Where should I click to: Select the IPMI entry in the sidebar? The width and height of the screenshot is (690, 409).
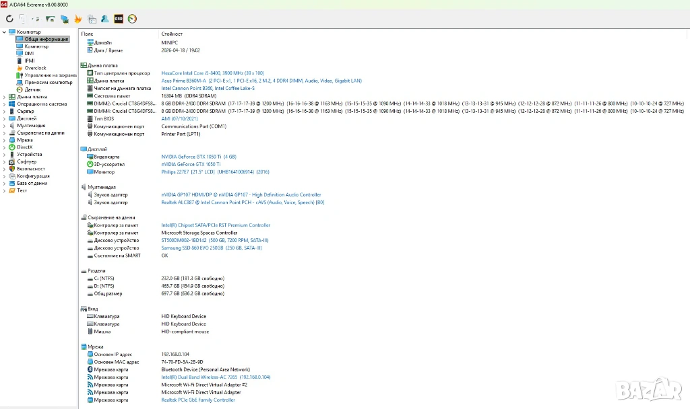pyautogui.click(x=30, y=61)
